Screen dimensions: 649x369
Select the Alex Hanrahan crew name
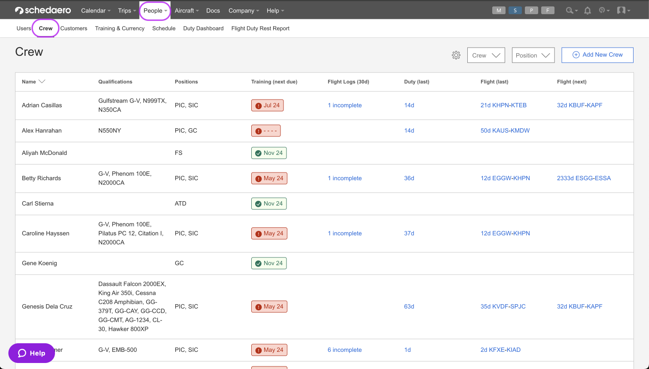(42, 130)
